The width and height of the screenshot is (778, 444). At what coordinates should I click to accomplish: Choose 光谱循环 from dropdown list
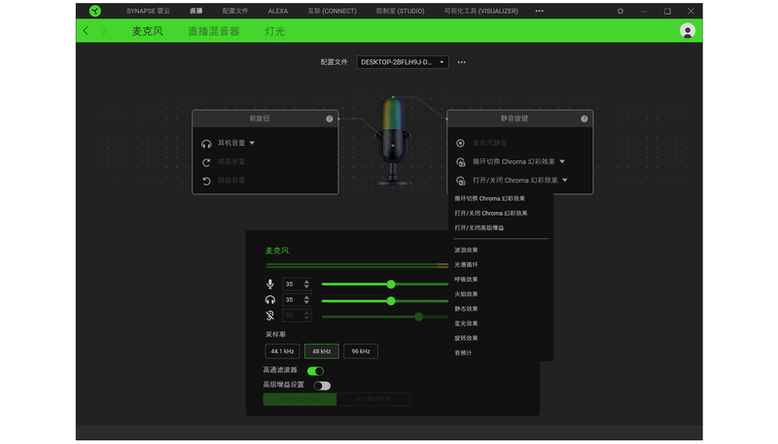(467, 265)
